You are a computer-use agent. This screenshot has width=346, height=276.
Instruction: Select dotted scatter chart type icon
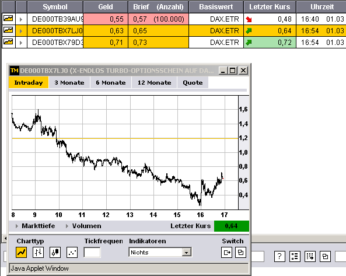click(72, 252)
